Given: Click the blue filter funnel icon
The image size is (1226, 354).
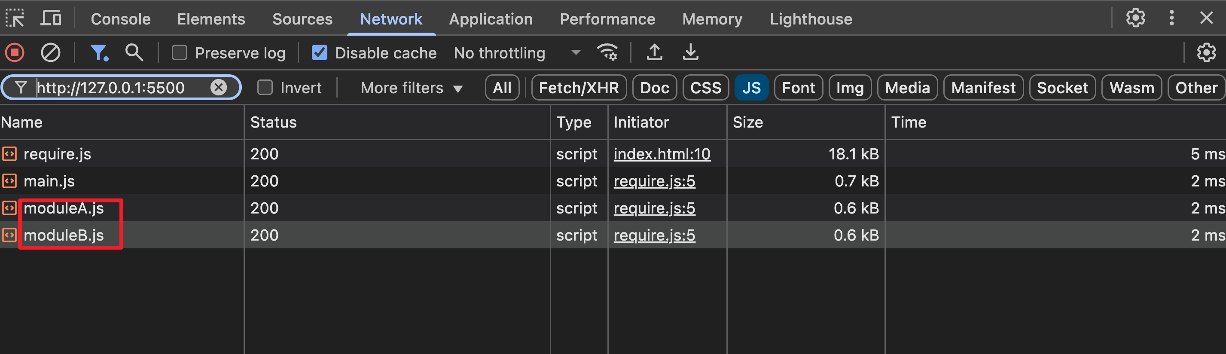Looking at the screenshot, I should point(99,53).
